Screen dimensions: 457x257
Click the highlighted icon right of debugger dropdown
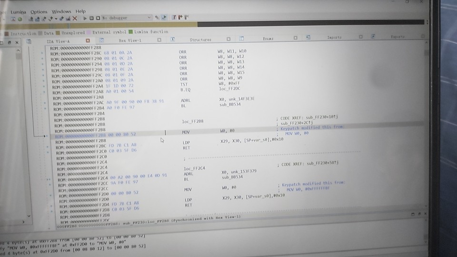[164, 18]
